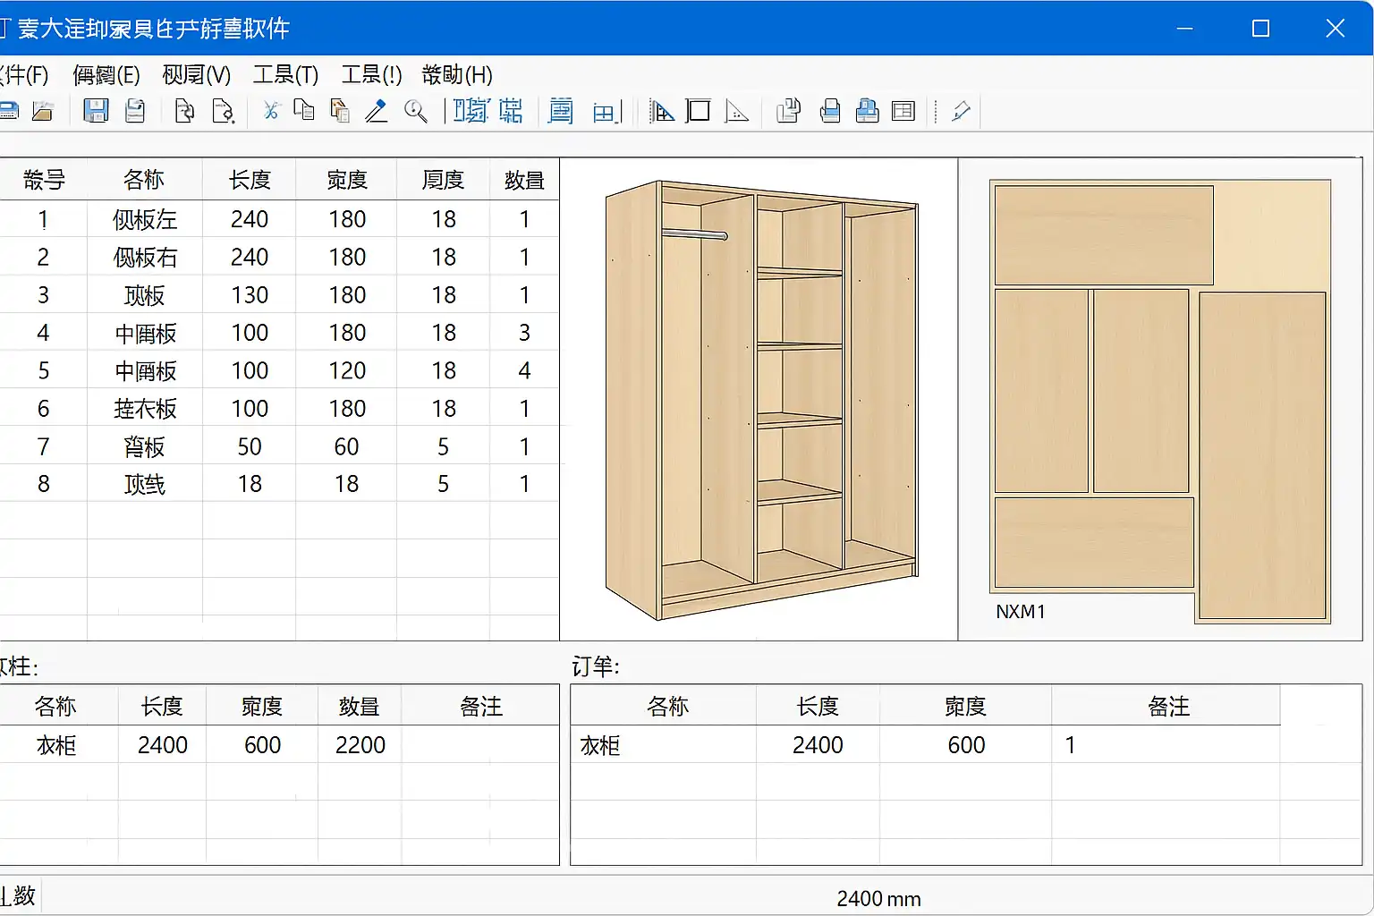Open the 帮助(H) menu
Viewport: 1374px width, 916px height.
coord(456,75)
